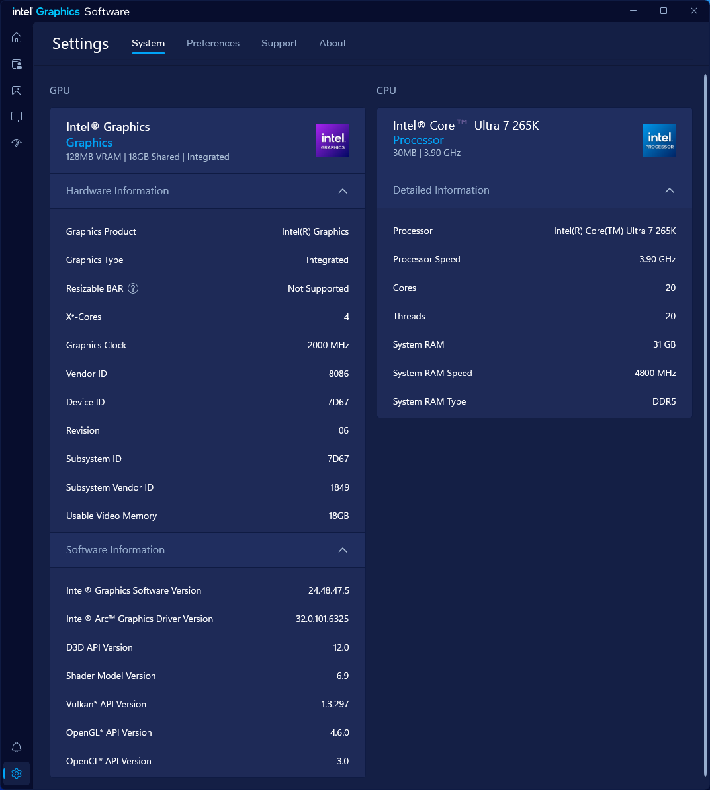Open the notifications bell icon
The height and width of the screenshot is (790, 710).
pos(17,747)
